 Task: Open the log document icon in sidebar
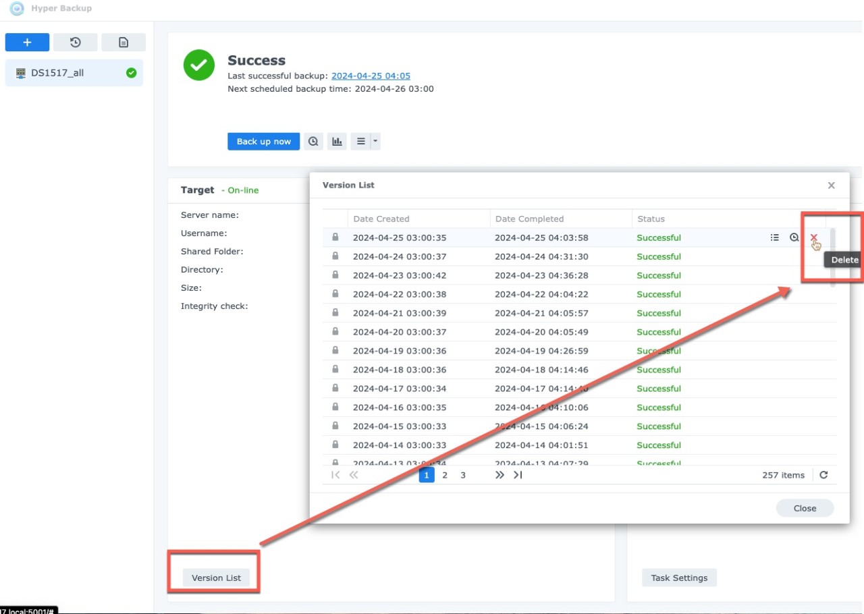(x=124, y=43)
